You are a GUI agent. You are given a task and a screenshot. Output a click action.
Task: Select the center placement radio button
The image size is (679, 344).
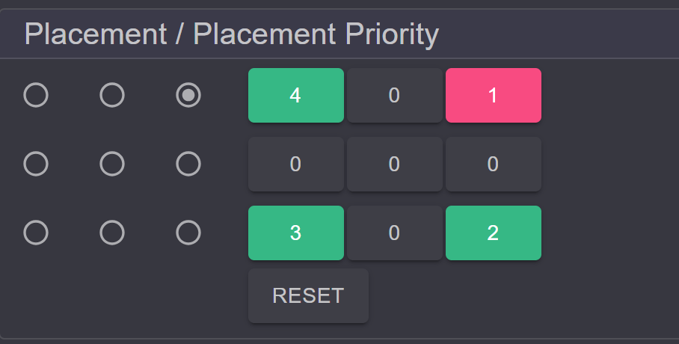coord(112,164)
